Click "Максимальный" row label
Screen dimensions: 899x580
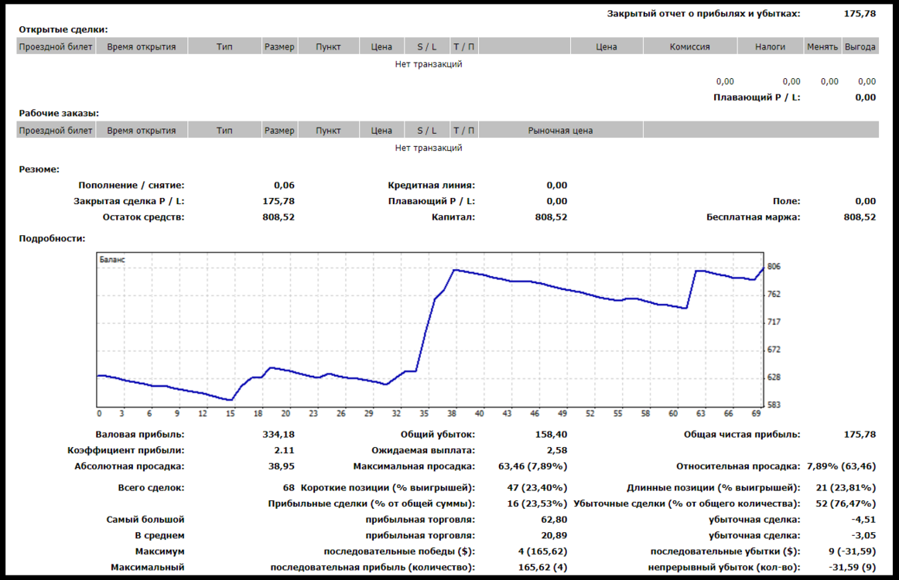click(147, 568)
